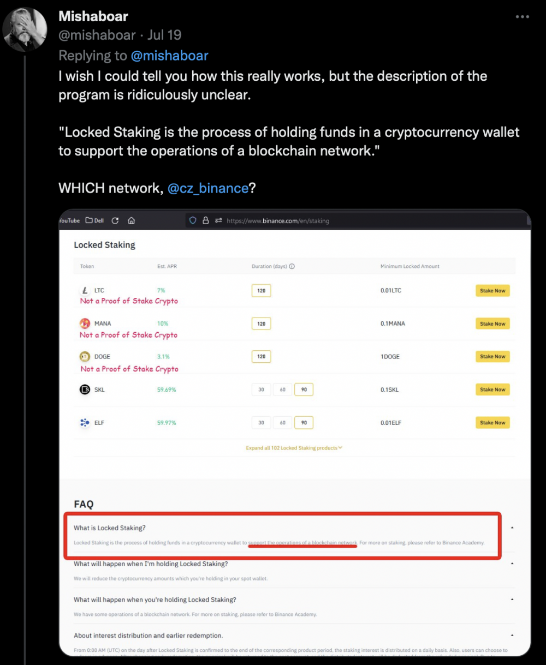546x665 pixels.
Task: Open Mishaboar's profile avatar
Action: pyautogui.click(x=25, y=30)
